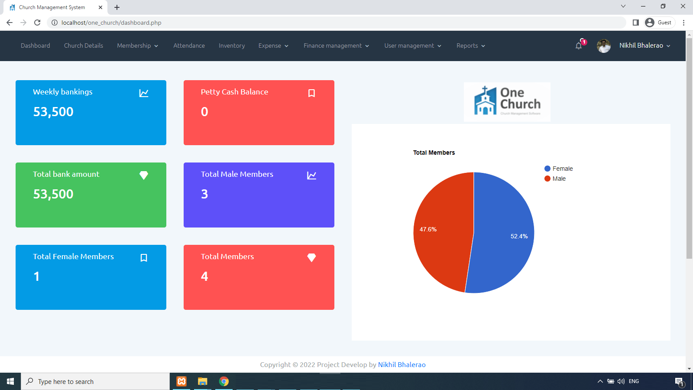Image resolution: width=693 pixels, height=390 pixels.
Task: Click the diamond icon on Total bank amount card
Action: click(x=144, y=175)
